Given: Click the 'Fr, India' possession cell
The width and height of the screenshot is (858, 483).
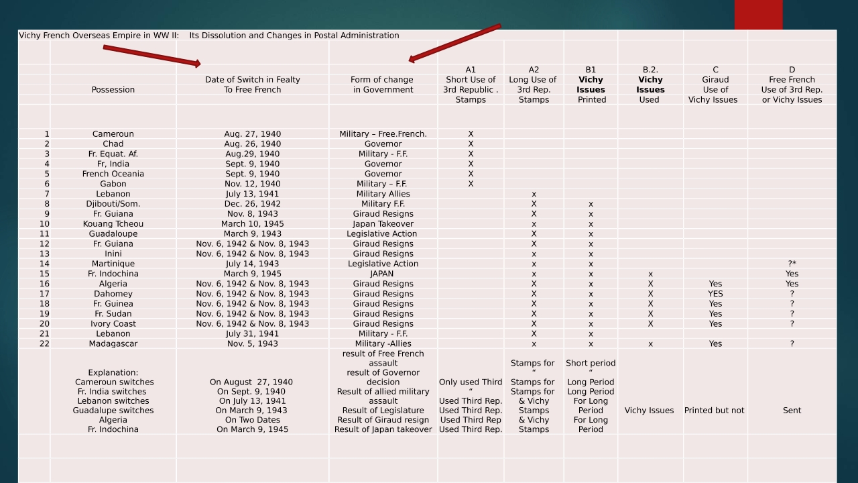Looking at the screenshot, I should click(x=113, y=164).
